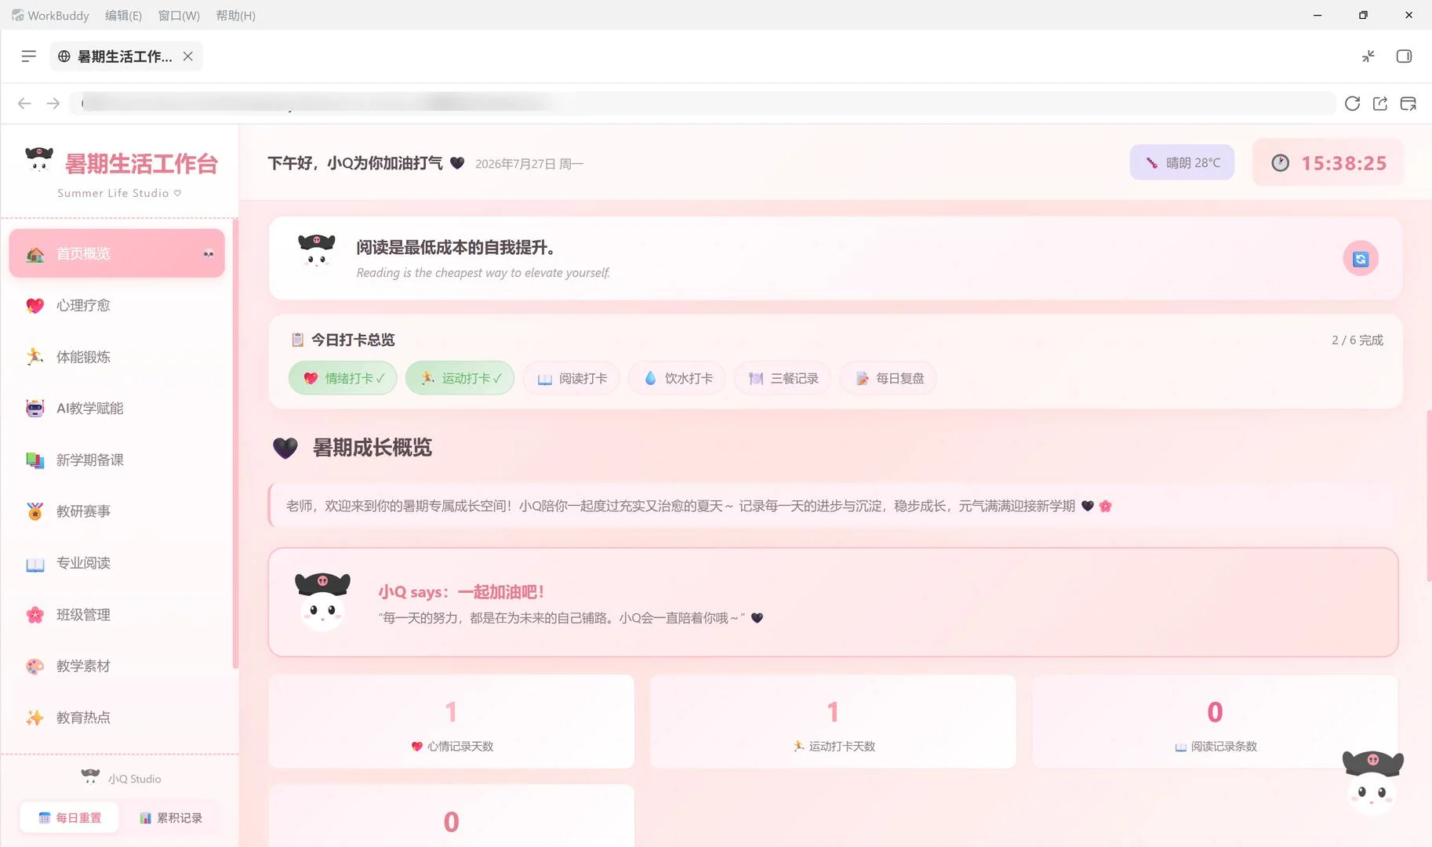
Task: Open the hamburger menu
Action: tap(28, 56)
